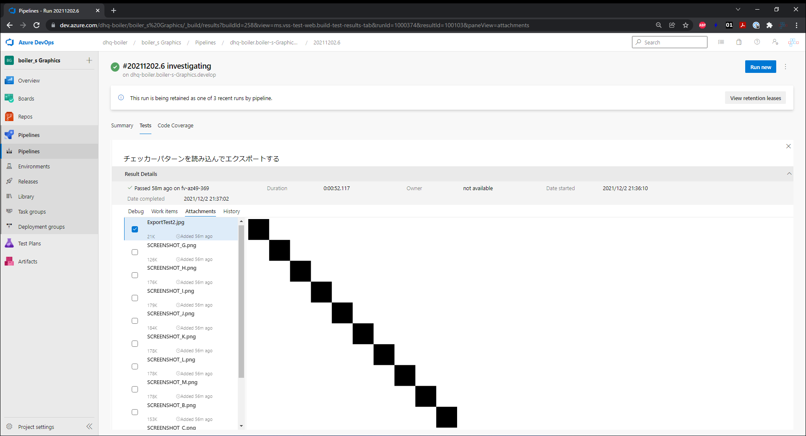
Task: Close the test result details pane
Action: click(x=788, y=146)
